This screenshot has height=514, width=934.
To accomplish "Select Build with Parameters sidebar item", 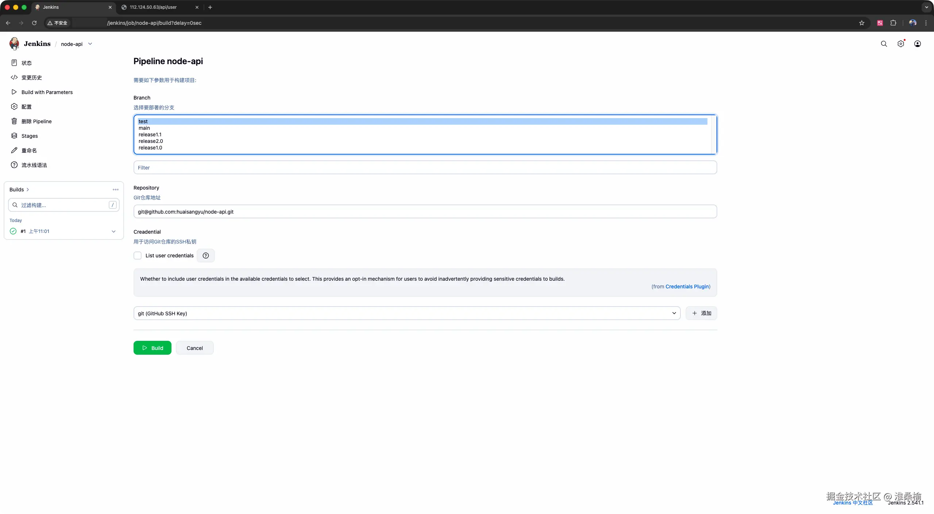I will [47, 92].
